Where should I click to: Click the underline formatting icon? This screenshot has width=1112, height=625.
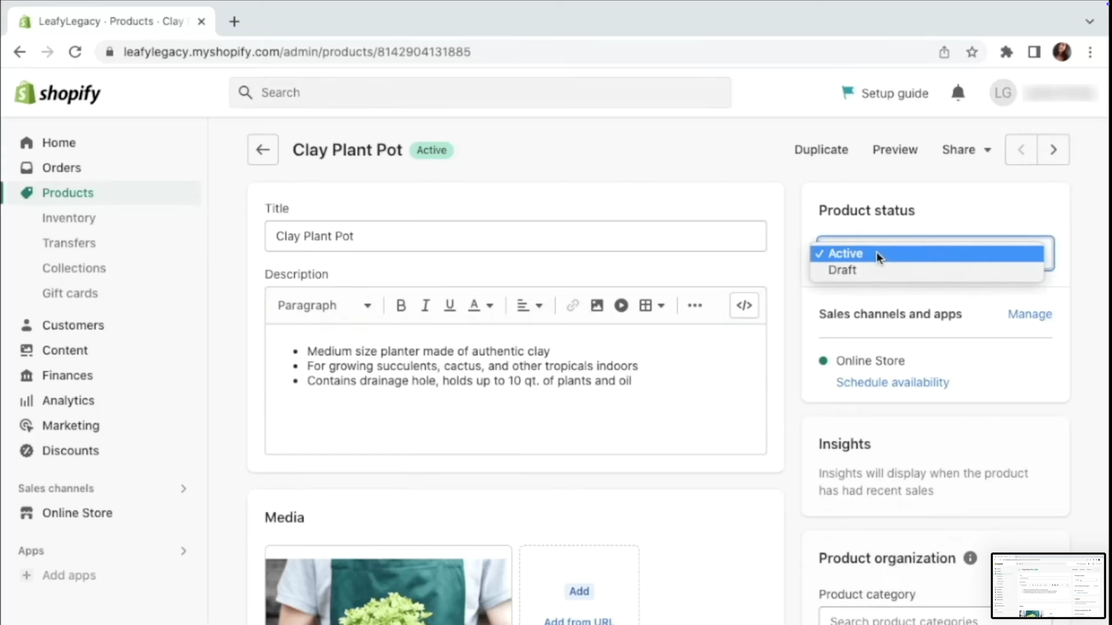point(448,305)
